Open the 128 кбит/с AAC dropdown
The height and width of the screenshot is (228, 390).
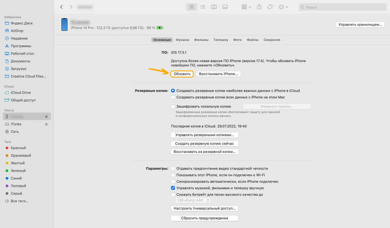coord(193,200)
